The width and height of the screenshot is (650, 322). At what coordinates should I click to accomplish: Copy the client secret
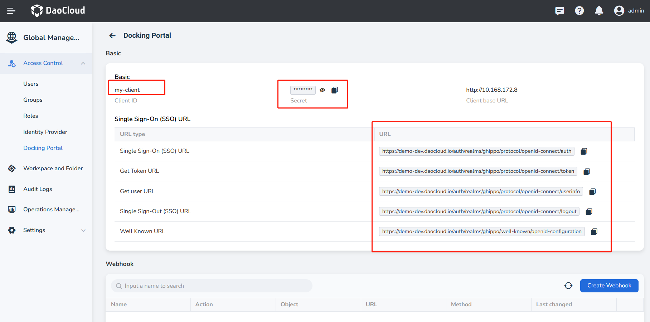click(335, 90)
